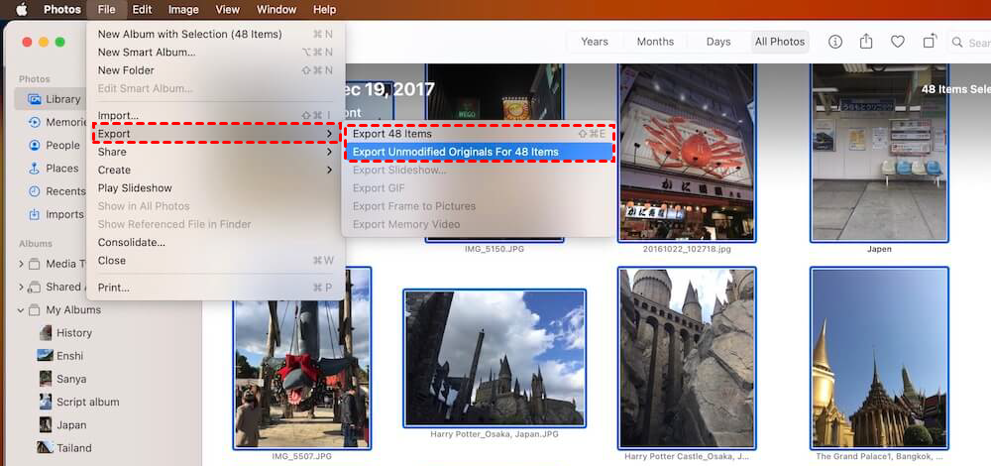Open the File menu

click(107, 10)
